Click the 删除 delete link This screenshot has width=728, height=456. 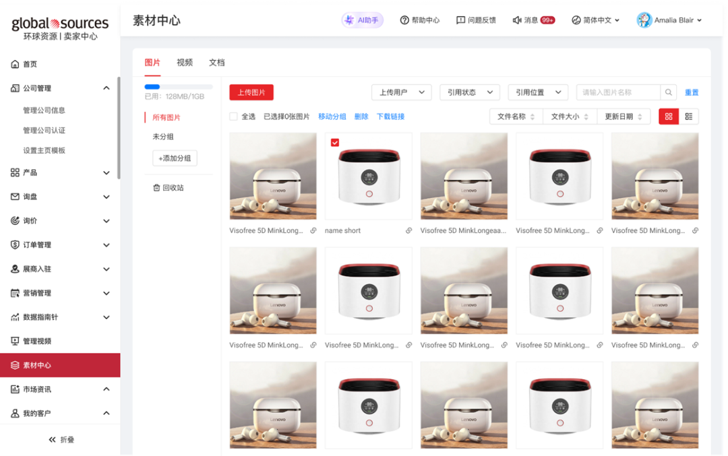click(x=361, y=117)
